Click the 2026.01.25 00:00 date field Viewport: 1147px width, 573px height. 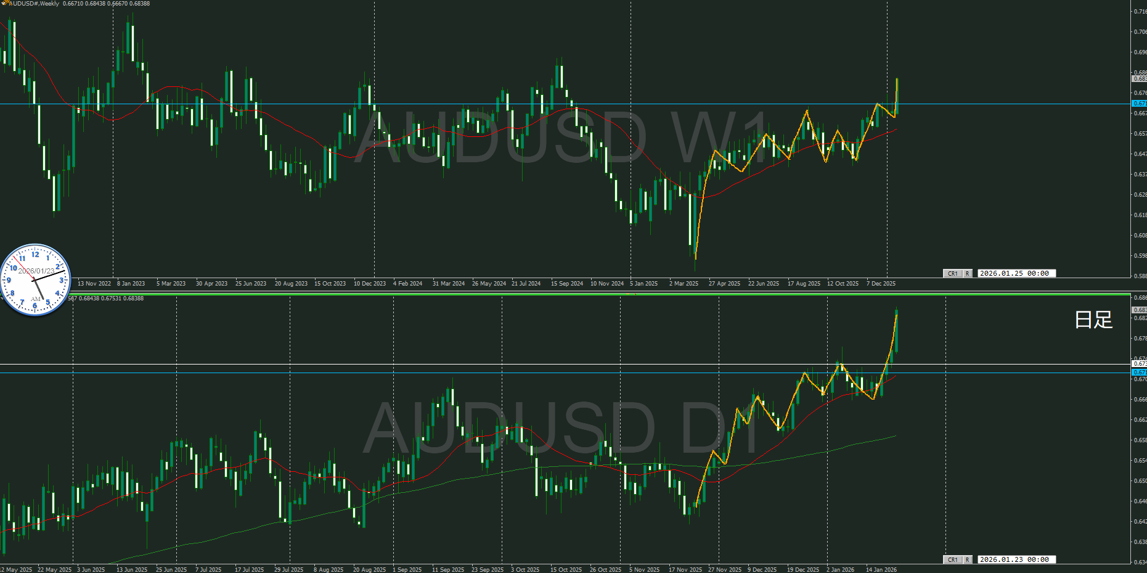coord(1014,273)
